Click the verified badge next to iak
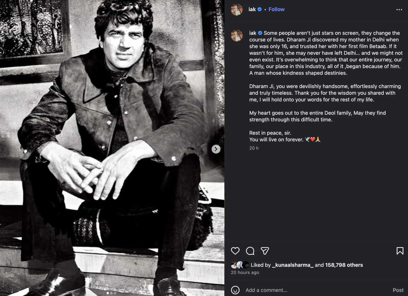Screen dimensions: 408x296 (260, 9)
